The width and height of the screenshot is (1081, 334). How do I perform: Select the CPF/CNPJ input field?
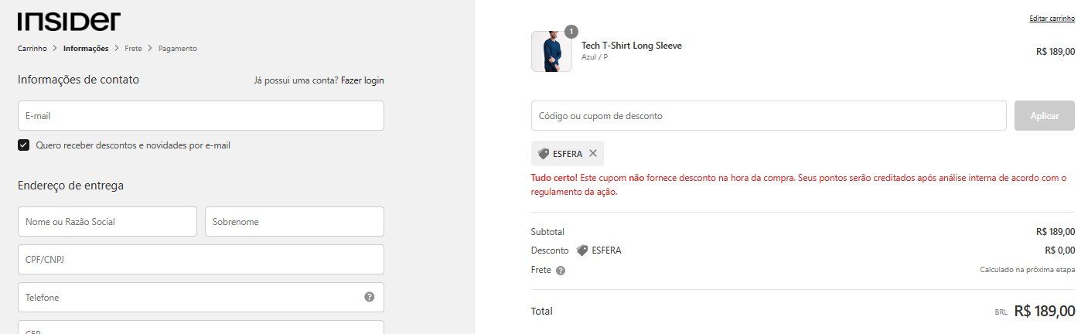click(x=201, y=259)
